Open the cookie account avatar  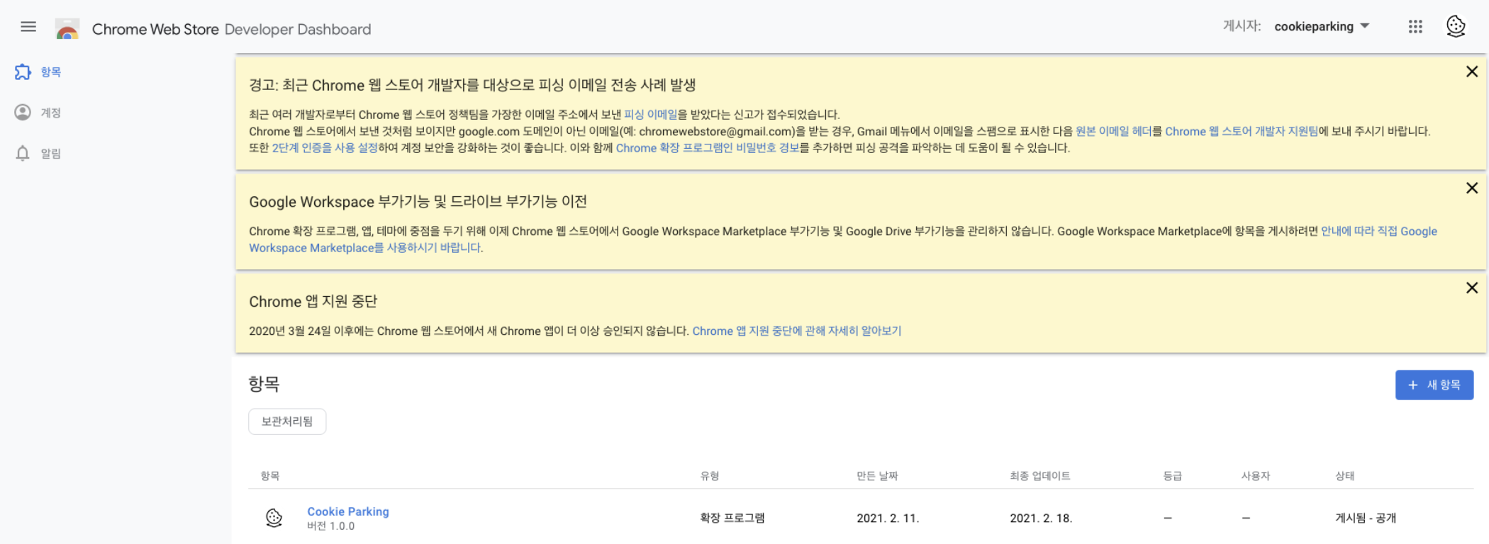(1456, 26)
